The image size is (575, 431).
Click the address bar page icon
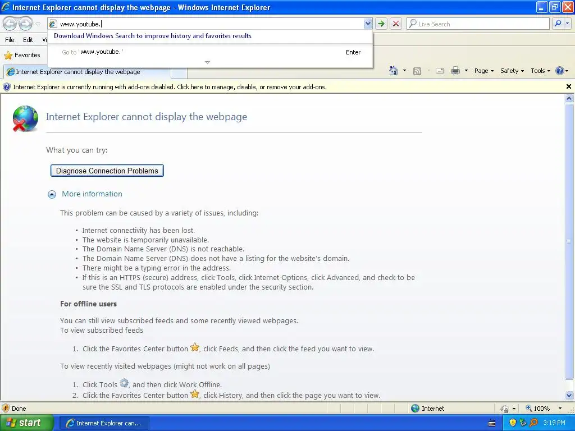point(53,24)
